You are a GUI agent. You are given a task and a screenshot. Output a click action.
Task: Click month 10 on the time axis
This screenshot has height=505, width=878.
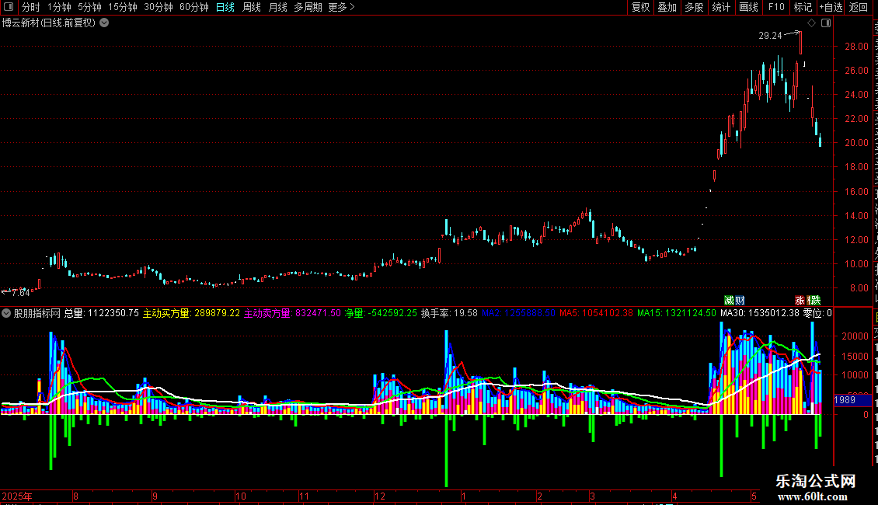[241, 496]
